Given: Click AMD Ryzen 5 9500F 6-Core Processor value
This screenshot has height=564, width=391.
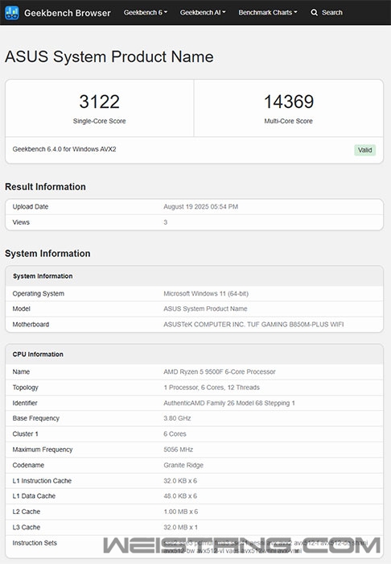Looking at the screenshot, I should pyautogui.click(x=220, y=372).
